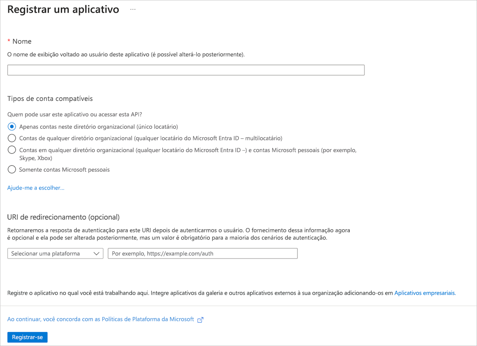Viewport: 477px width, 346px height.
Task: Choose the multilocatário account option
Action: [12, 138]
